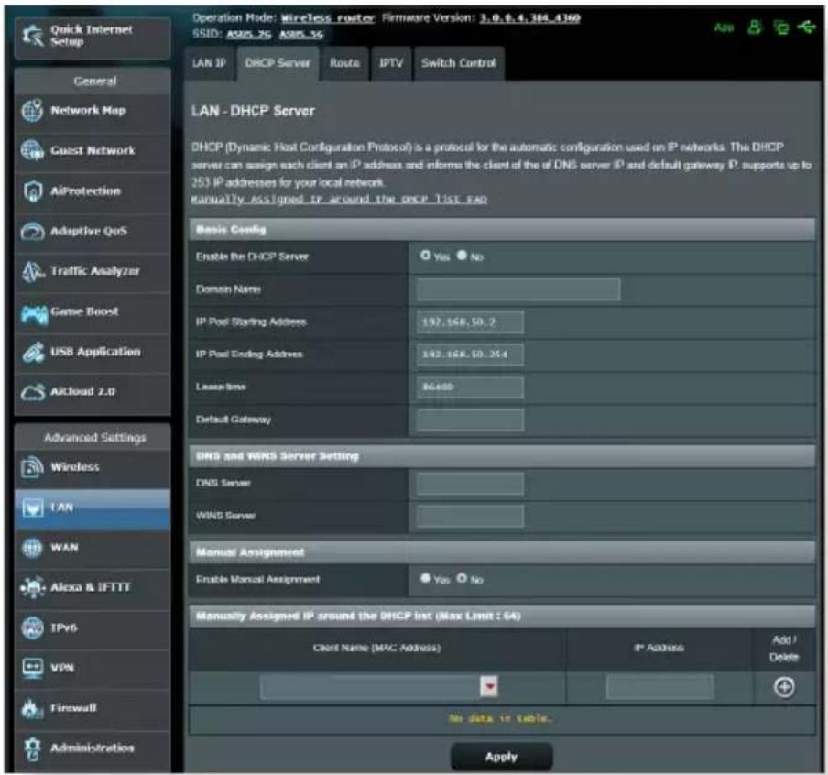Click the Game Boost controller icon
This screenshot has height=775, width=828.
click(x=34, y=314)
